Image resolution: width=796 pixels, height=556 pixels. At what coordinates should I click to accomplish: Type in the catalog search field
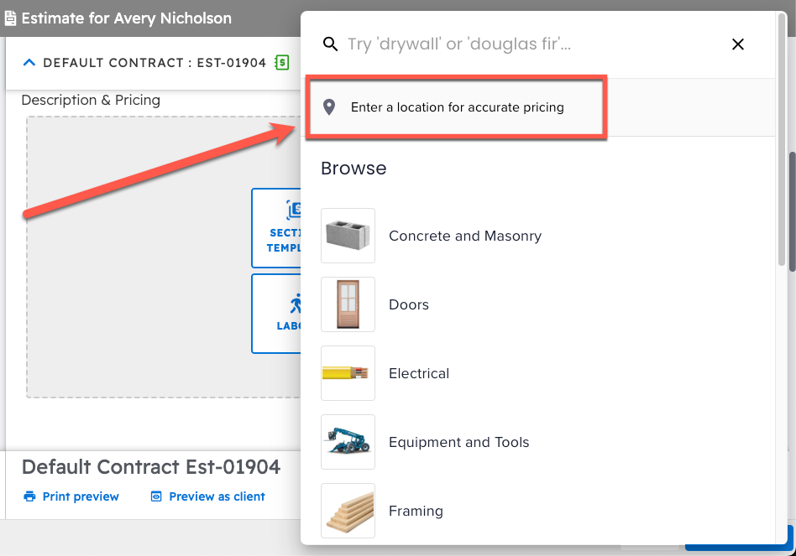pos(521,44)
